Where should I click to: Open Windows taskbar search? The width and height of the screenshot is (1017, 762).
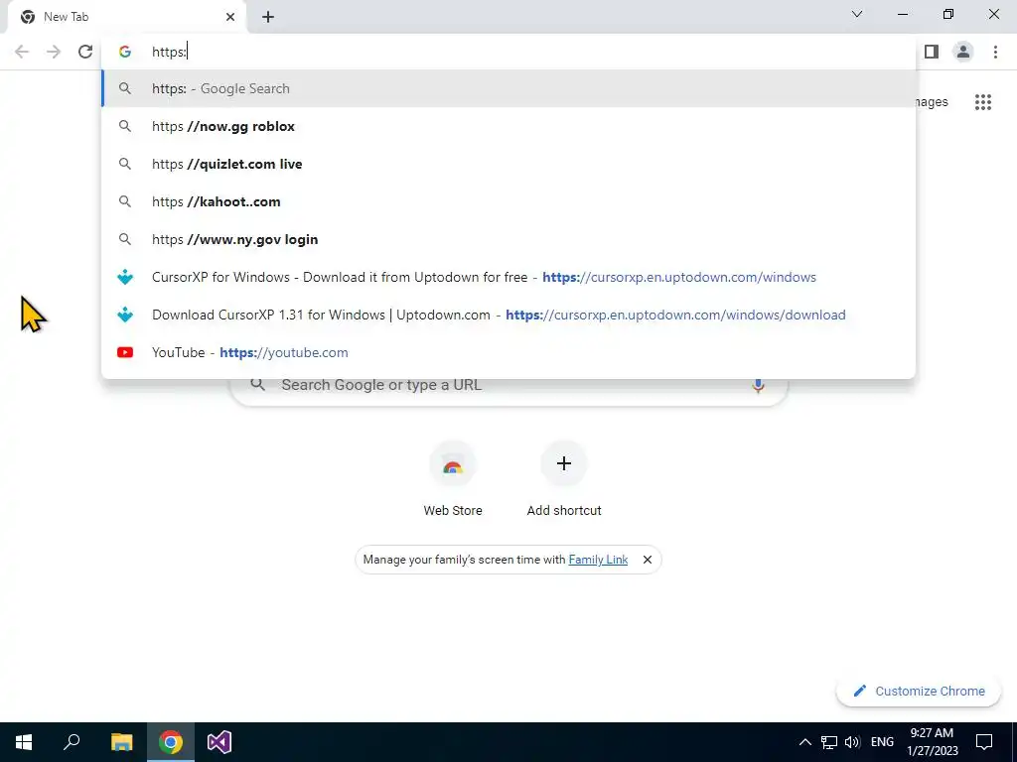[72, 742]
